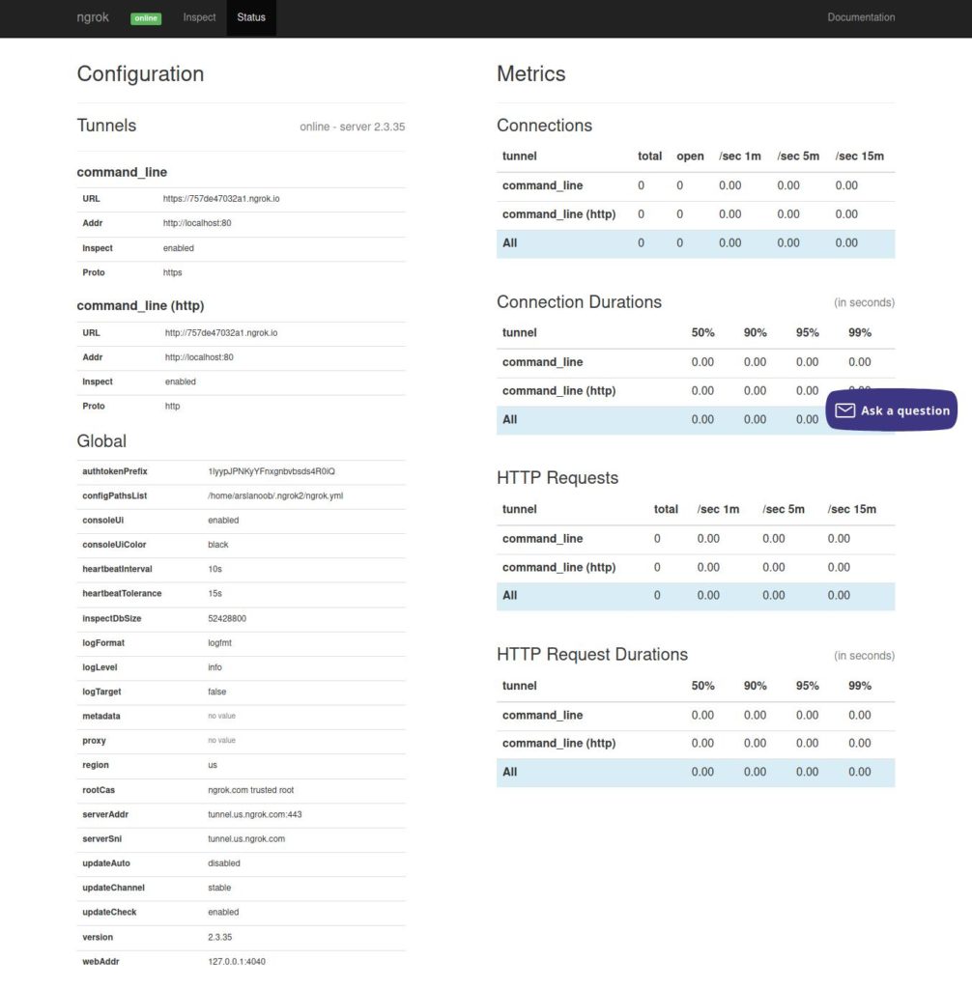
Task: Select the authtokenPrefix value text
Action: [x=271, y=471]
